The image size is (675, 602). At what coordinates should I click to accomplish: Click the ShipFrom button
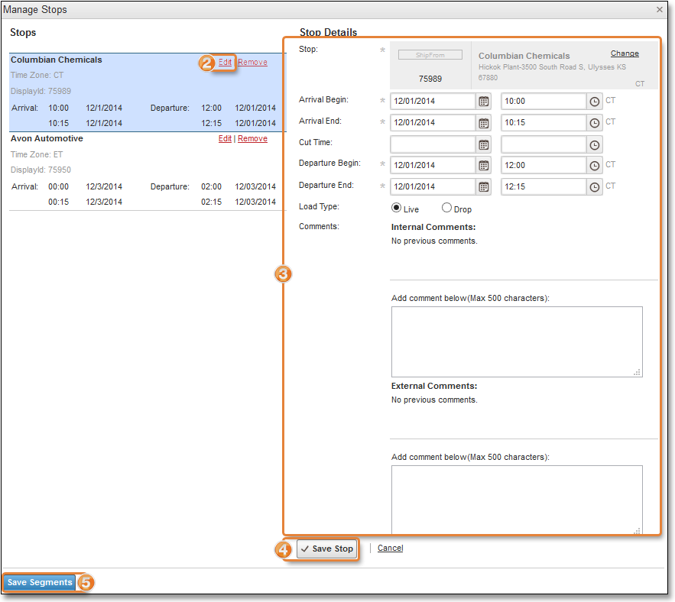click(x=429, y=54)
